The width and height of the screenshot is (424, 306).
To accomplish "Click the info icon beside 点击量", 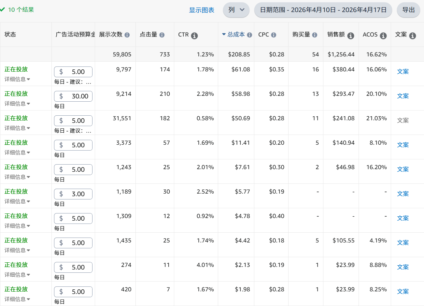I will [162, 35].
